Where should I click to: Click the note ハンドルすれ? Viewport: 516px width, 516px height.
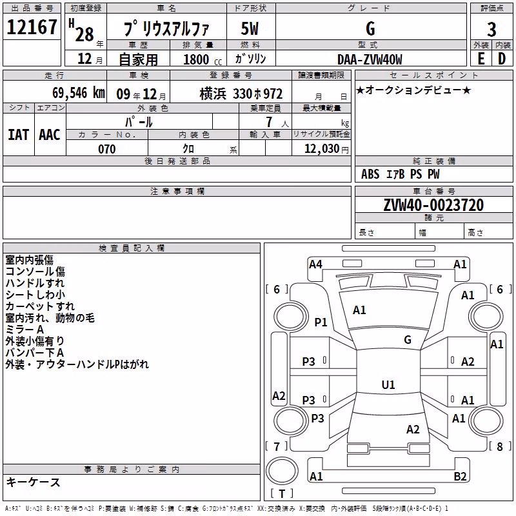click(x=35, y=283)
